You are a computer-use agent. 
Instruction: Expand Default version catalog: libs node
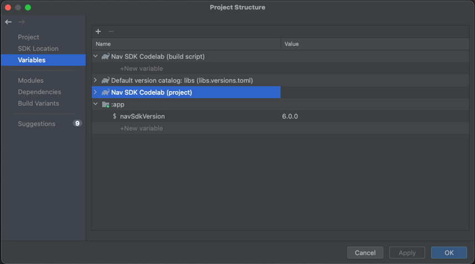click(x=95, y=80)
